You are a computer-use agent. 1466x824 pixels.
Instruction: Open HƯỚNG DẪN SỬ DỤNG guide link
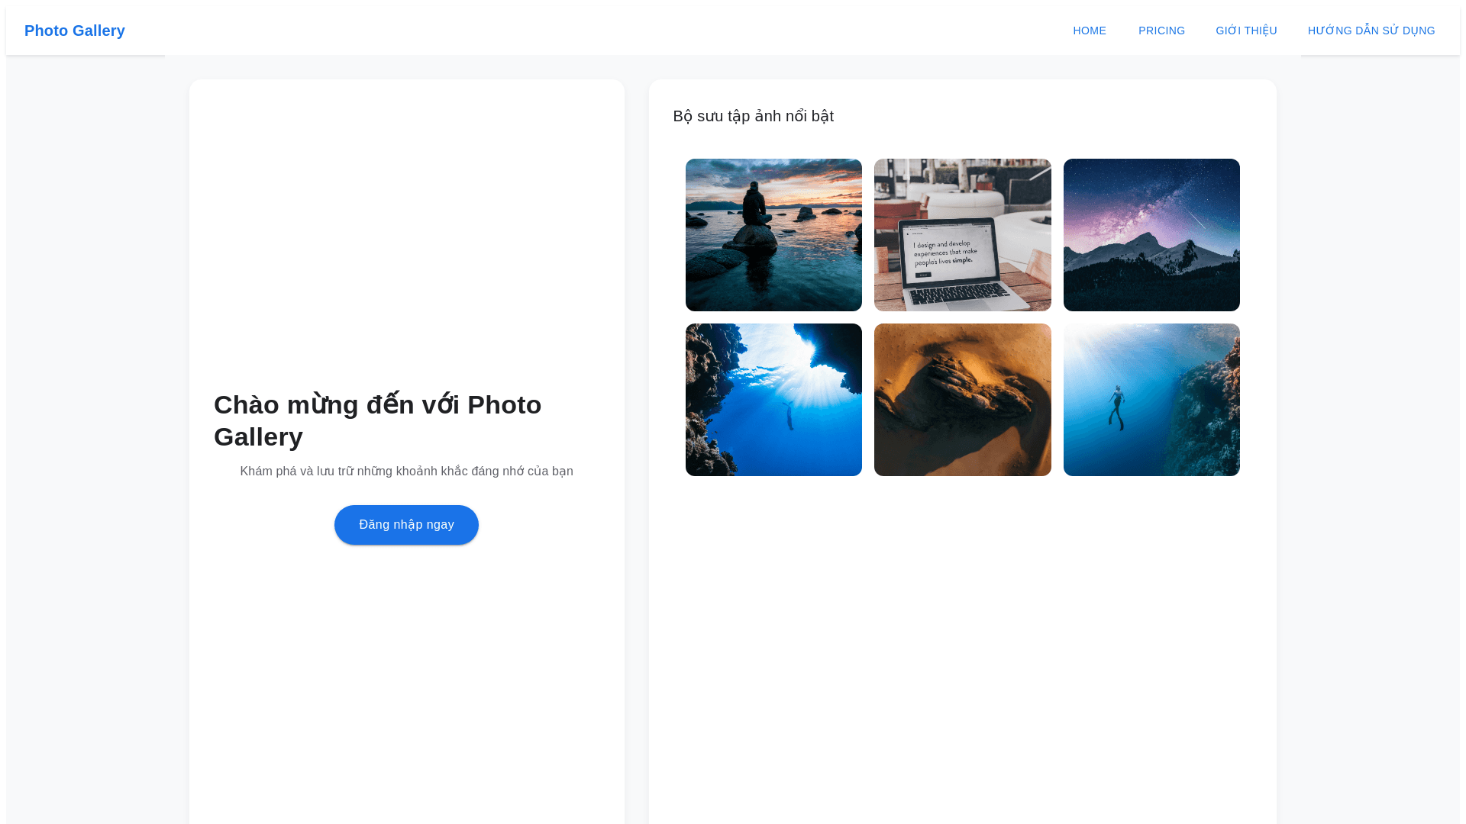1371,31
